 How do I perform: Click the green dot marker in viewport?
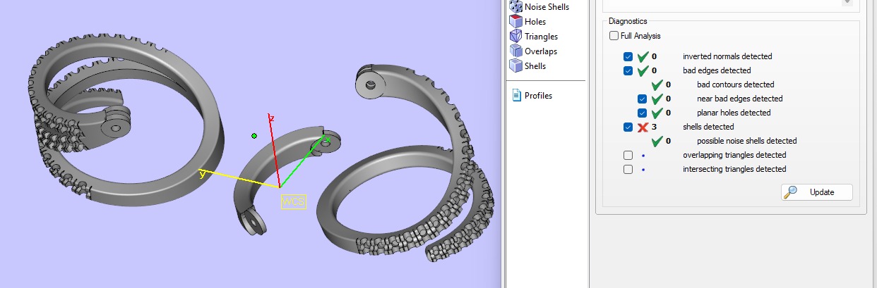pos(254,135)
